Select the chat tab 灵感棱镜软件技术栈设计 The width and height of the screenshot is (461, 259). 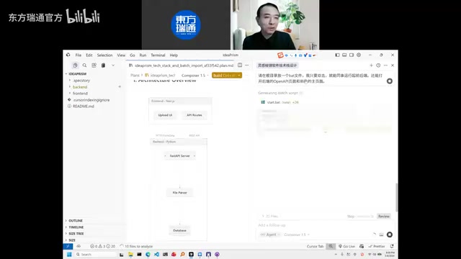pos(277,65)
